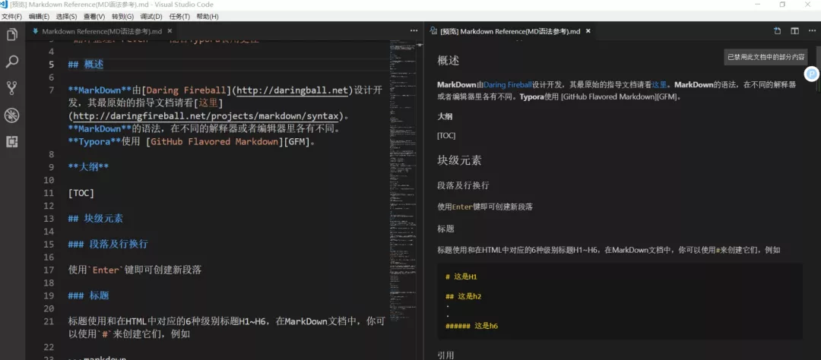Open the 帮助(H) menu
821x360 pixels.
click(x=208, y=16)
